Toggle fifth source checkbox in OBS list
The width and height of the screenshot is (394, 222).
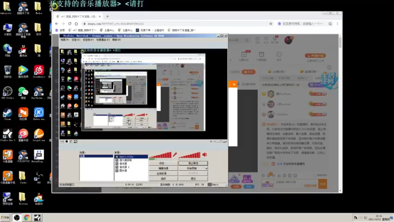(117, 171)
